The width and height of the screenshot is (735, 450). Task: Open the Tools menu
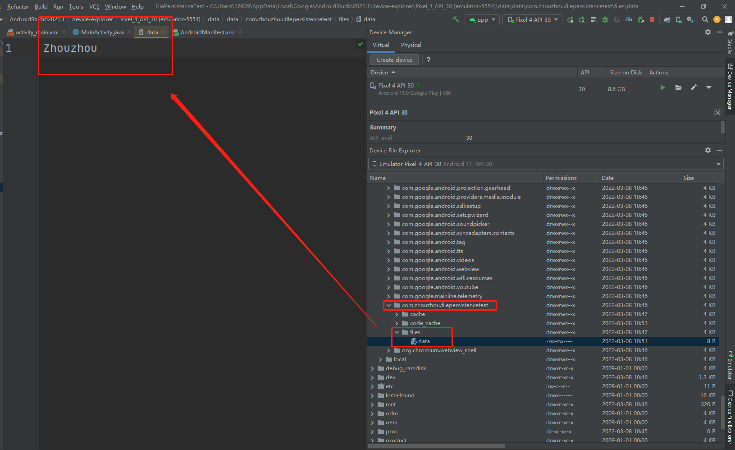[76, 6]
